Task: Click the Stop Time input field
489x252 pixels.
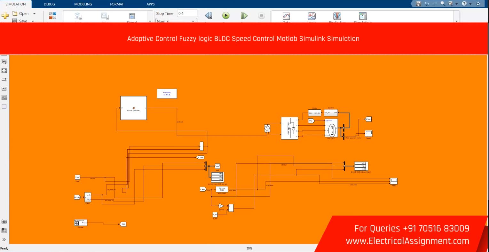Action: click(187, 13)
